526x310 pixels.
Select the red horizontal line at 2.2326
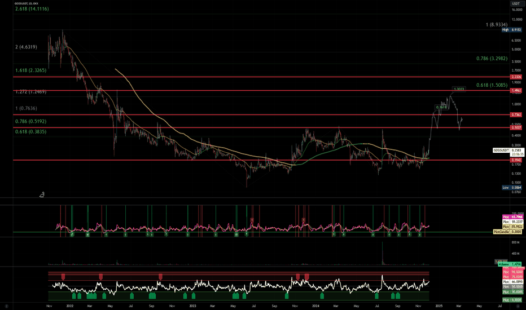(x=262, y=77)
